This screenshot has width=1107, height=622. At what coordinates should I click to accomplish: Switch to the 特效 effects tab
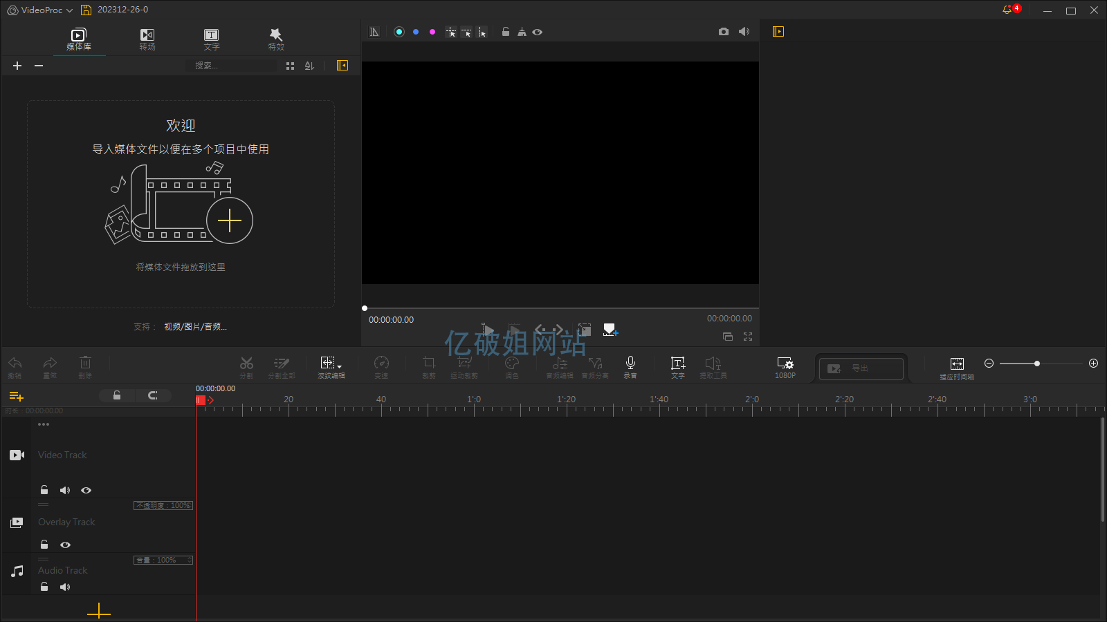pyautogui.click(x=276, y=39)
